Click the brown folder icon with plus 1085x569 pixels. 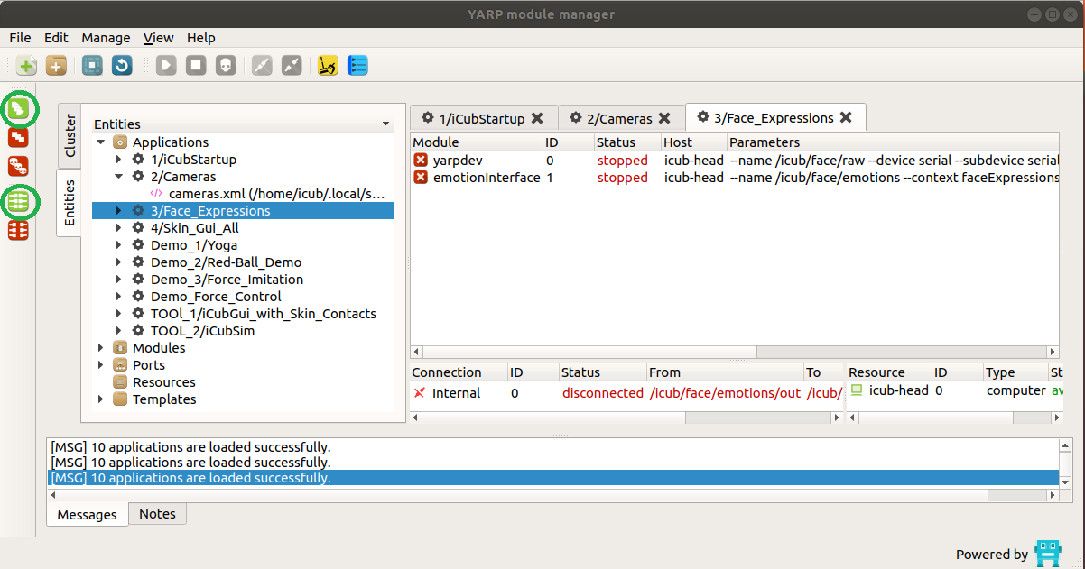(56, 66)
